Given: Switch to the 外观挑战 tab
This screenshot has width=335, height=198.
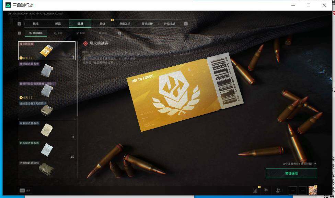Looking at the screenshot, I should (x=170, y=24).
